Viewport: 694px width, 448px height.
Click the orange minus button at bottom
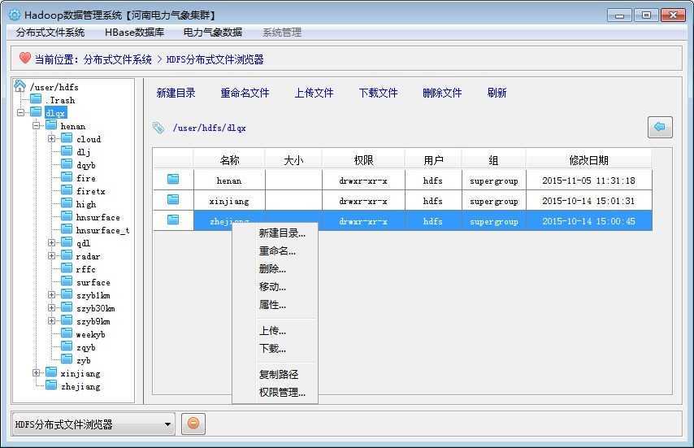(x=193, y=424)
